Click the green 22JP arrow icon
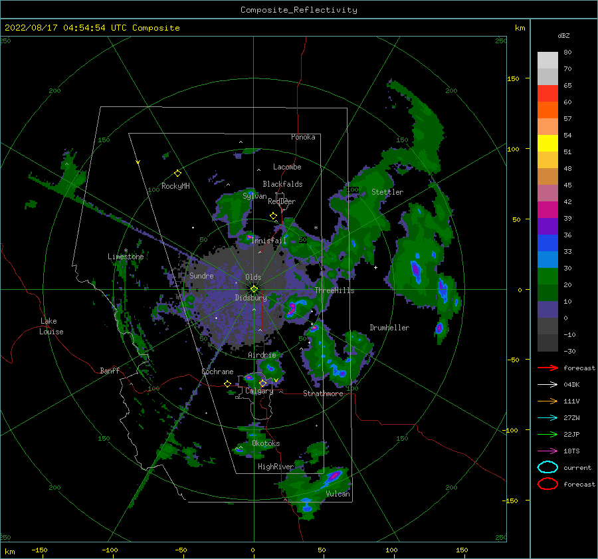Viewport: 598px width, 559px height. (548, 434)
